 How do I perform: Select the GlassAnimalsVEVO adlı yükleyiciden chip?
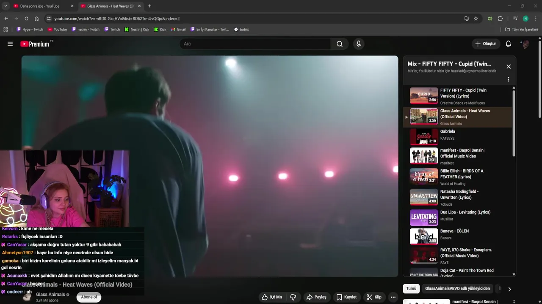457,289
